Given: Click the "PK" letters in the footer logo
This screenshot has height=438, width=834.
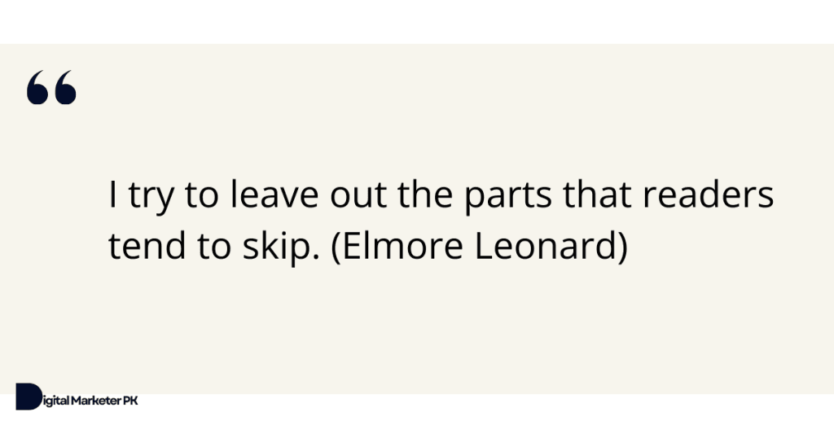Looking at the screenshot, I should point(130,401).
